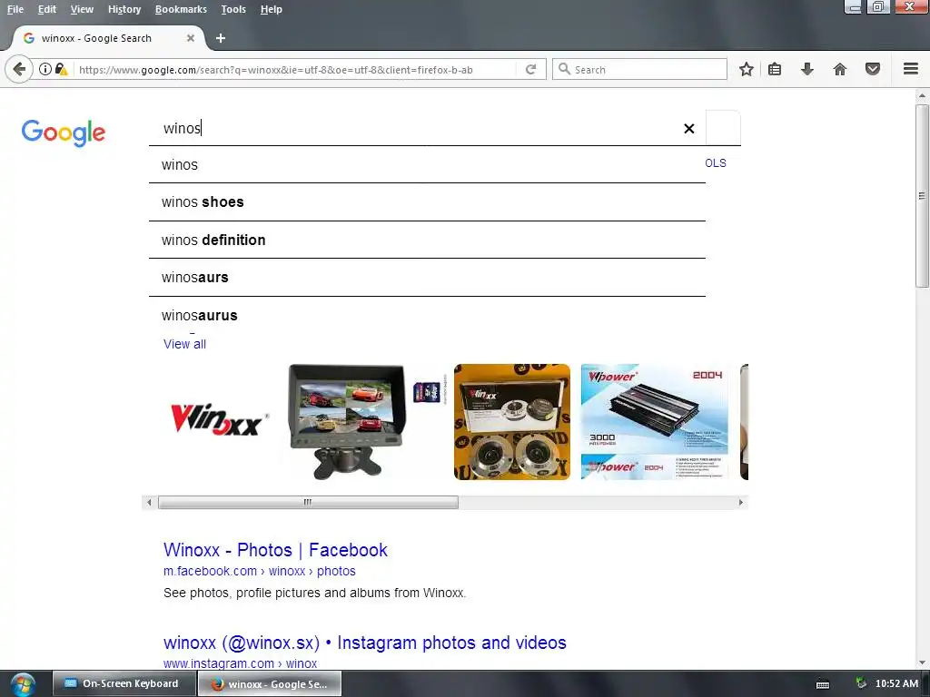Open the Firefox hamburger menu
Viewport: 930px width, 697px height.
pos(911,69)
